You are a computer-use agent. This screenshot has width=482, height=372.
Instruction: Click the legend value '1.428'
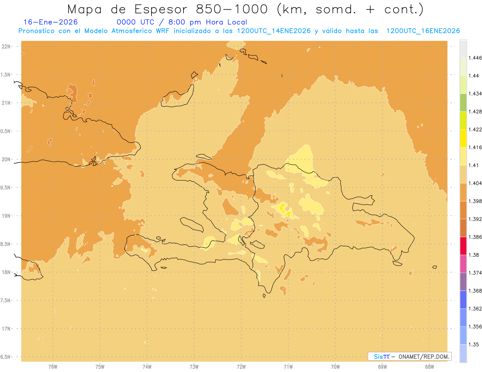coord(476,112)
